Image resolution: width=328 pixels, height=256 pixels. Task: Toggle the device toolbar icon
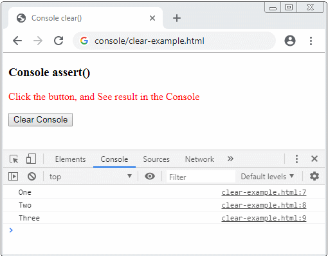pyautogui.click(x=31, y=159)
